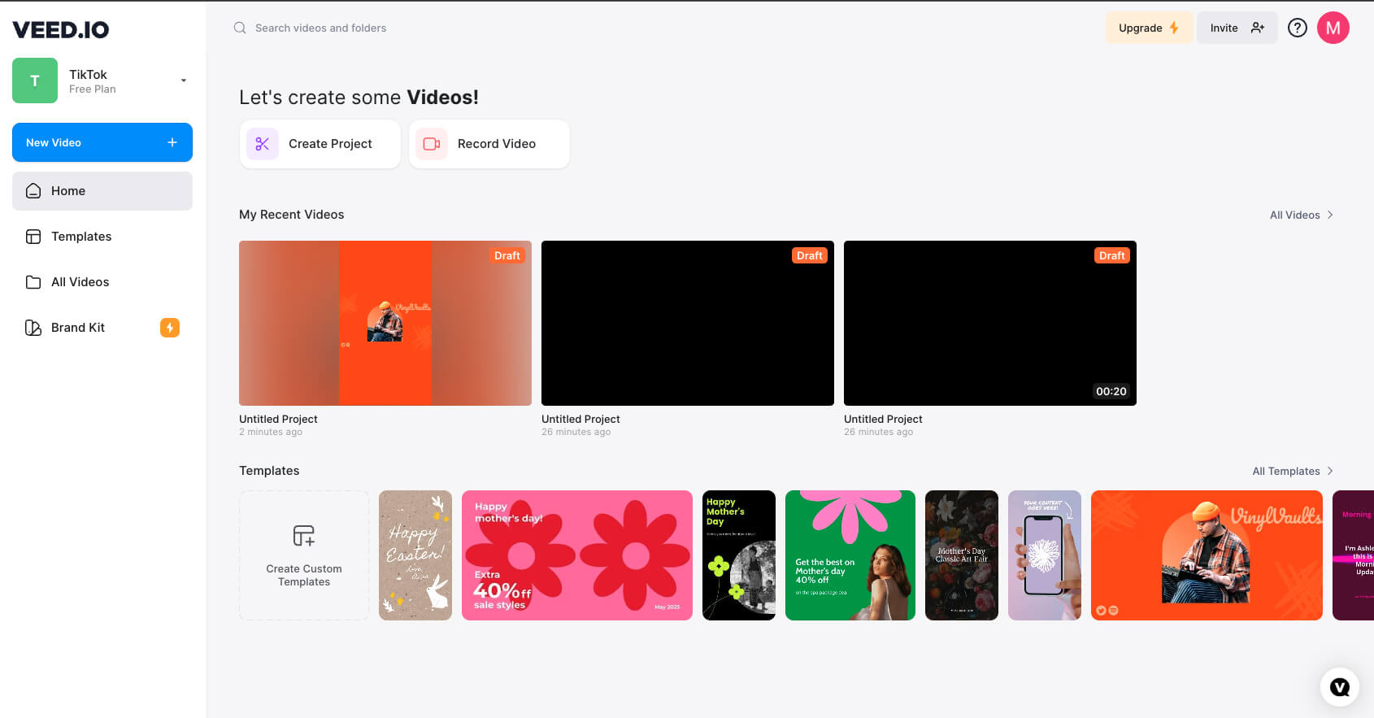Click the Record Video camera icon

(432, 144)
